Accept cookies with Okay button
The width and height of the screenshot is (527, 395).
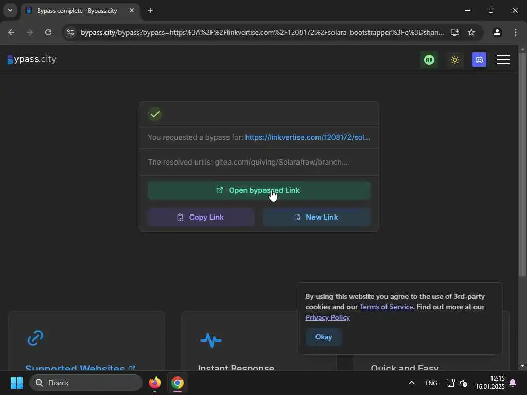(x=324, y=337)
